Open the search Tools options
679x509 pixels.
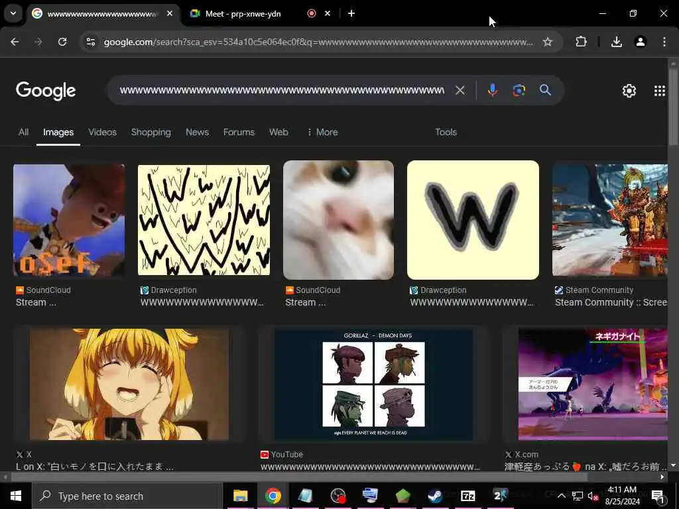(x=446, y=132)
